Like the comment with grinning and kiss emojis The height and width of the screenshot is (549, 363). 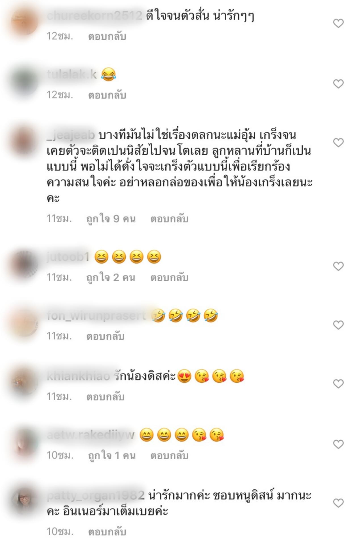point(338,444)
